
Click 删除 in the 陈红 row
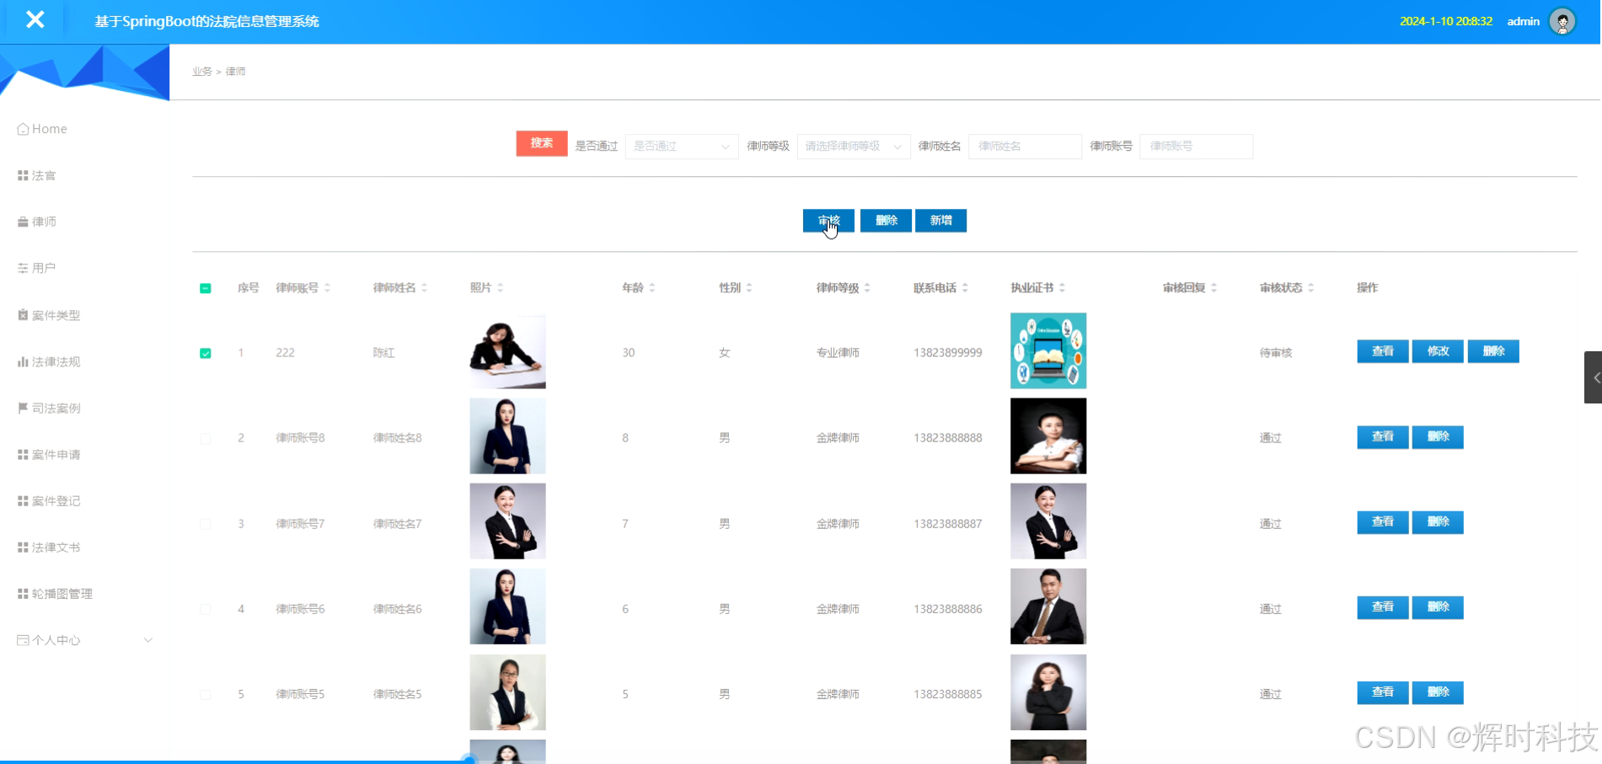click(1493, 351)
